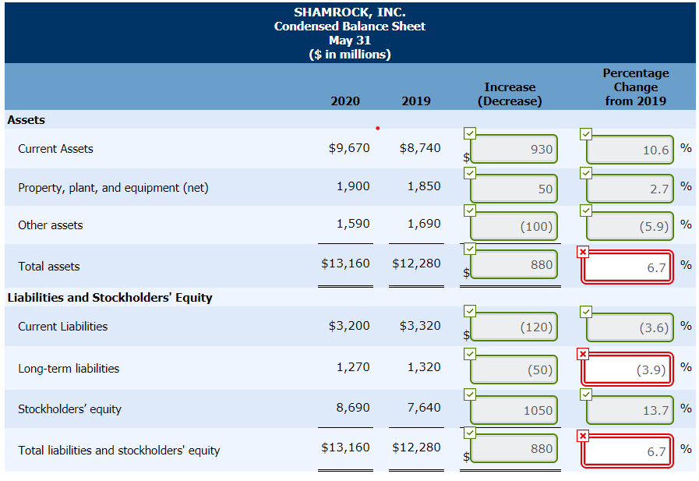Click the 6.7 field beside Total assets
This screenshot has height=481, width=699.
tap(627, 265)
